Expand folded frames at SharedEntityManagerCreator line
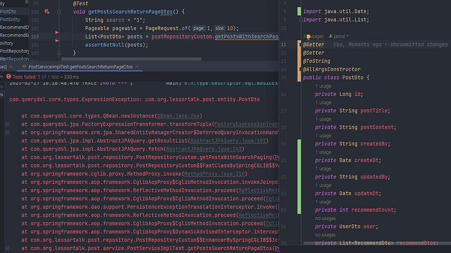The image size is (451, 253). [7, 132]
